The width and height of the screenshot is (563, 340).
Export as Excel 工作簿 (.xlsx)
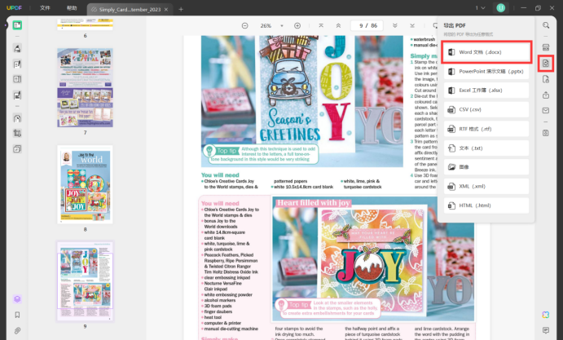(486, 91)
